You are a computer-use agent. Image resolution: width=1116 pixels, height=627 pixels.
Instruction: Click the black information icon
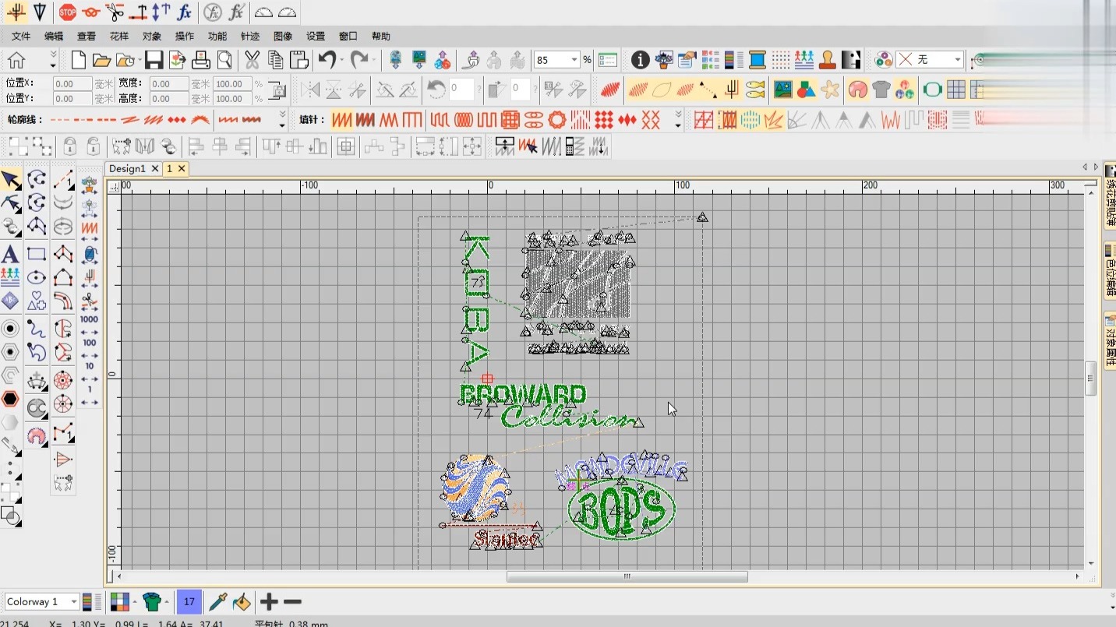[641, 60]
